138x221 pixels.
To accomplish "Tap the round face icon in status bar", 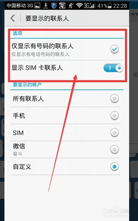I will 62,6.
